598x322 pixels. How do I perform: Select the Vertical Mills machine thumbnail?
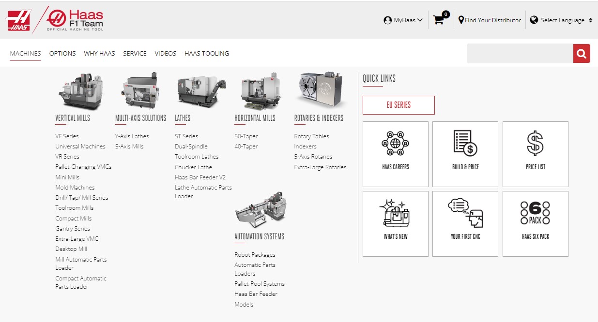click(80, 91)
